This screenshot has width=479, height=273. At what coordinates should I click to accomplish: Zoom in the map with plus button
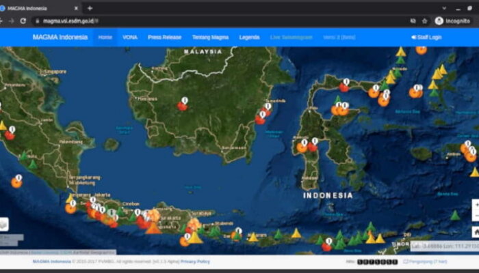(476, 205)
